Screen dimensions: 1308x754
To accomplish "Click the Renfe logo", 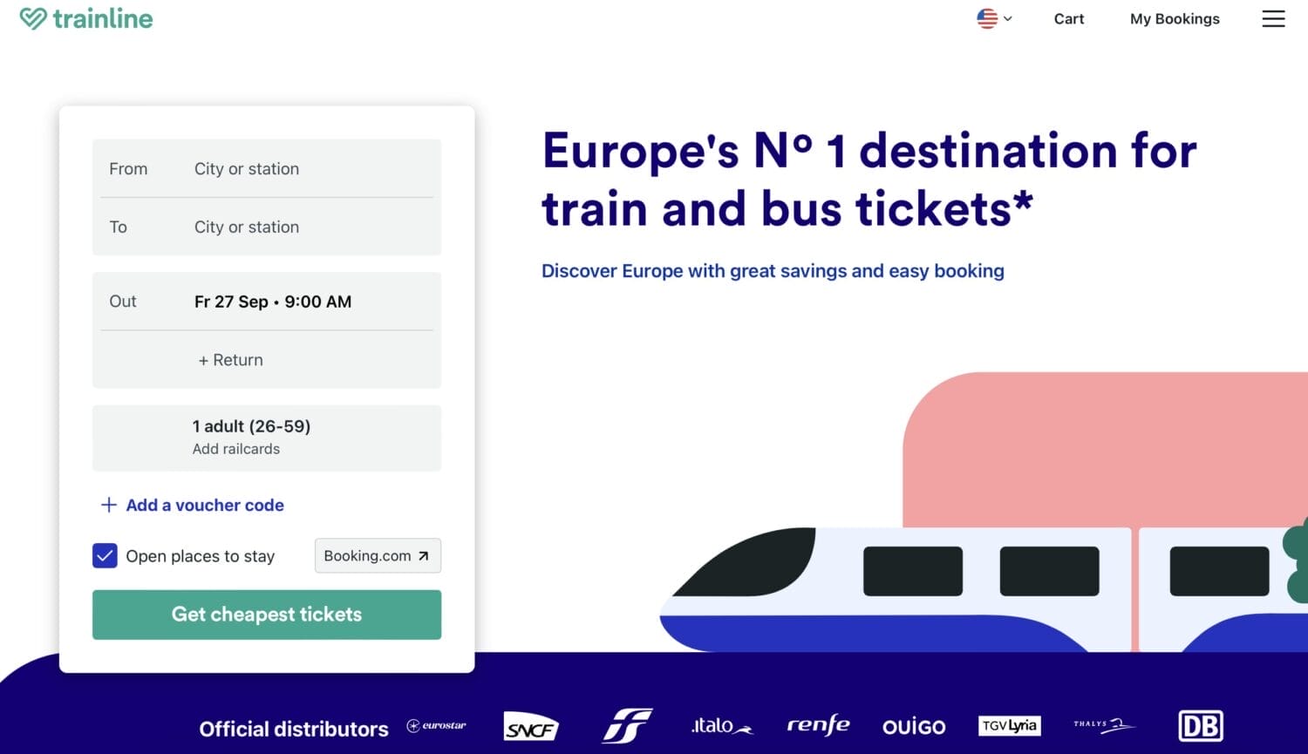I will [817, 725].
